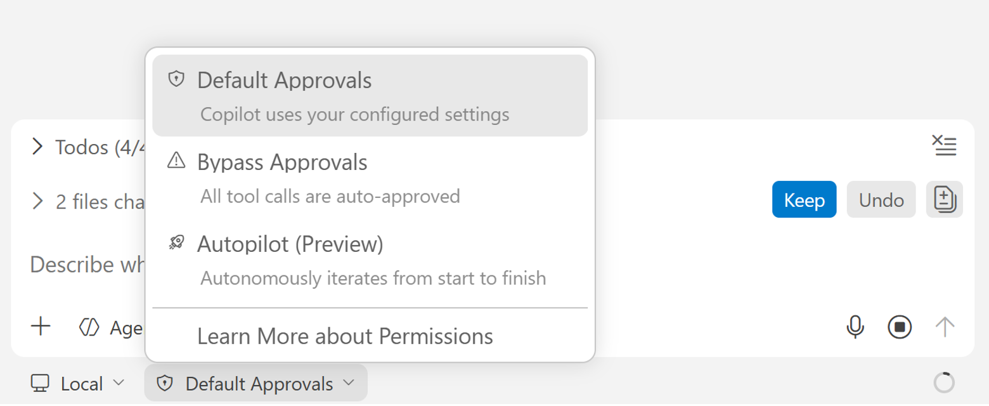Click the stop generating icon

900,328
